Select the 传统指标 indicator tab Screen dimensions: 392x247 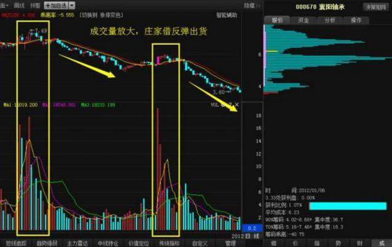tap(169, 243)
